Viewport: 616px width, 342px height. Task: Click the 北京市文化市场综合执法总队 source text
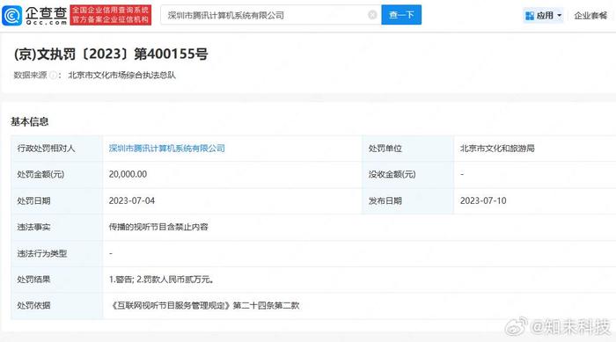[x=121, y=75]
